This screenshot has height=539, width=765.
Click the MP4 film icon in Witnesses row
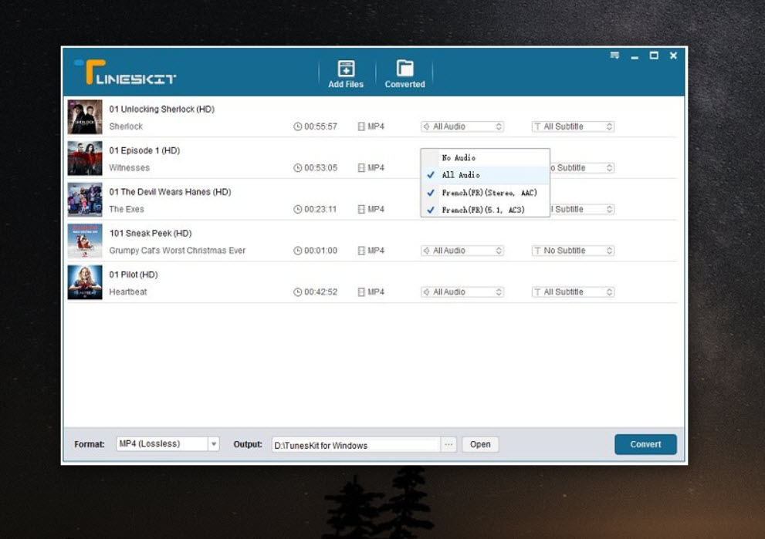(x=361, y=168)
